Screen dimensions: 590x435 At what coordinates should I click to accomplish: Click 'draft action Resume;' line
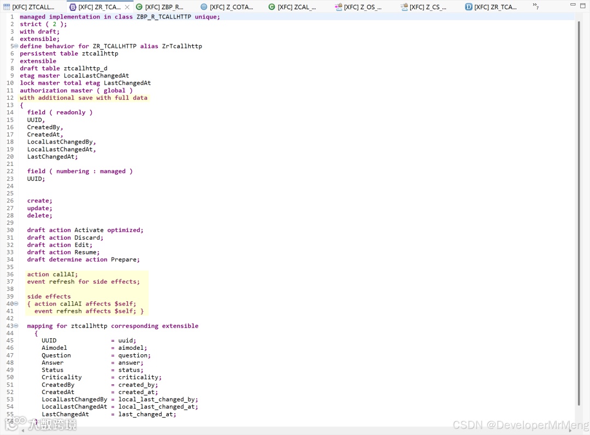(x=63, y=252)
